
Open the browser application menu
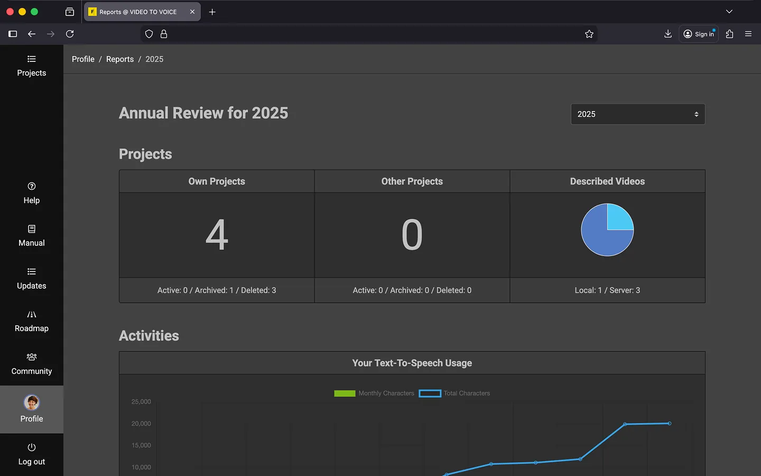click(x=748, y=34)
